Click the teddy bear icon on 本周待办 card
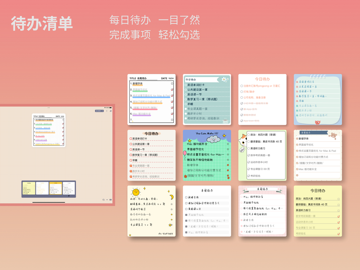Viewport: 360px width, 270px height. [334, 135]
